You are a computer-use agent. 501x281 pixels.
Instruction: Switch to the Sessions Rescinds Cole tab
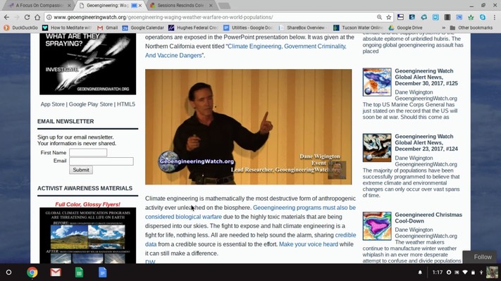click(x=180, y=6)
